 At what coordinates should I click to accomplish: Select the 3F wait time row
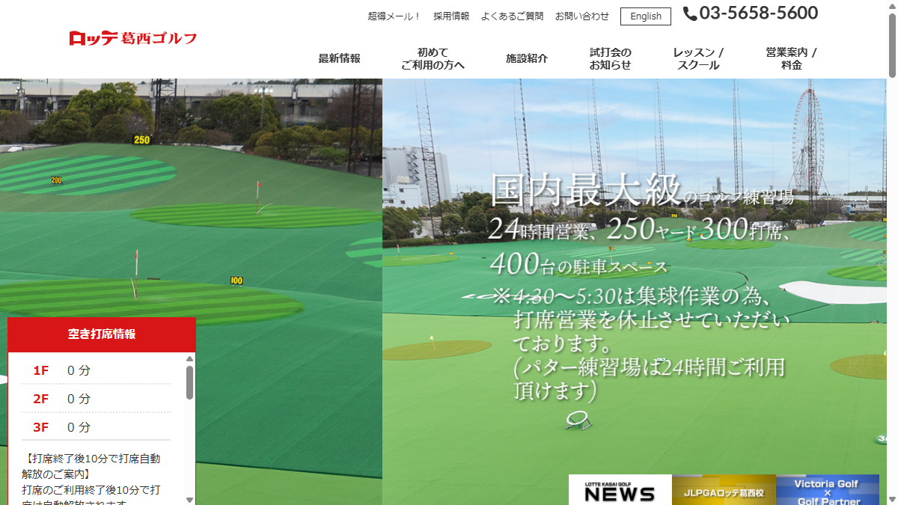97,427
